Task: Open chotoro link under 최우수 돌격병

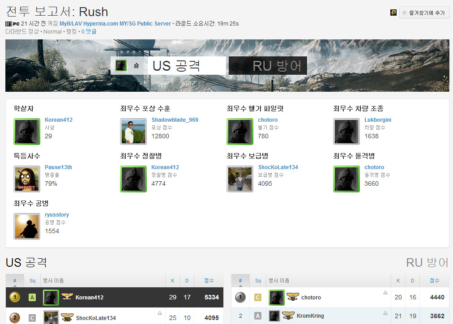Action: click(374, 167)
